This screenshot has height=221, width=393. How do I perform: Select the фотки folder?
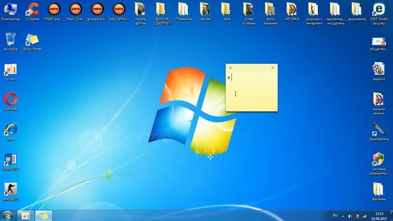[x=206, y=12]
